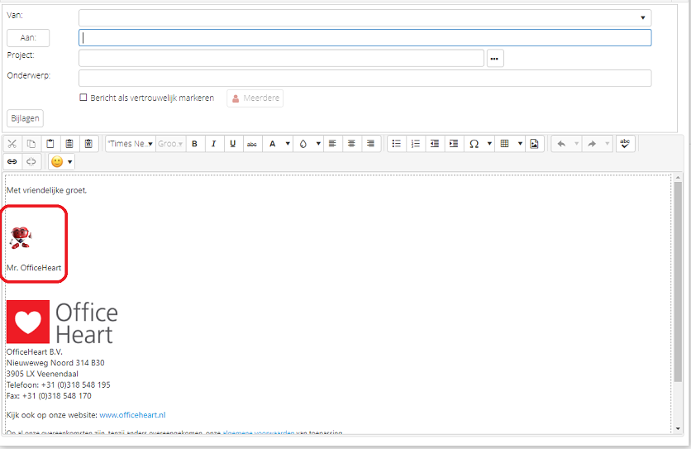Open the www.officeheart.nl website link
The width and height of the screenshot is (691, 449).
tap(132, 415)
